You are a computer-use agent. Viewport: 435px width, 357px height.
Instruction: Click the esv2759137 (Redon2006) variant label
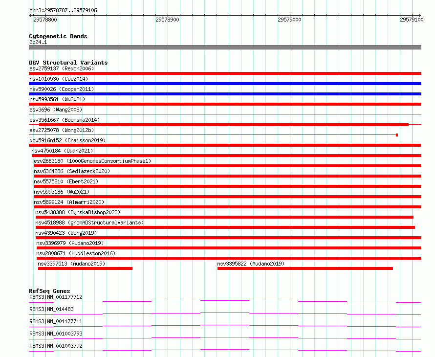click(x=62, y=68)
